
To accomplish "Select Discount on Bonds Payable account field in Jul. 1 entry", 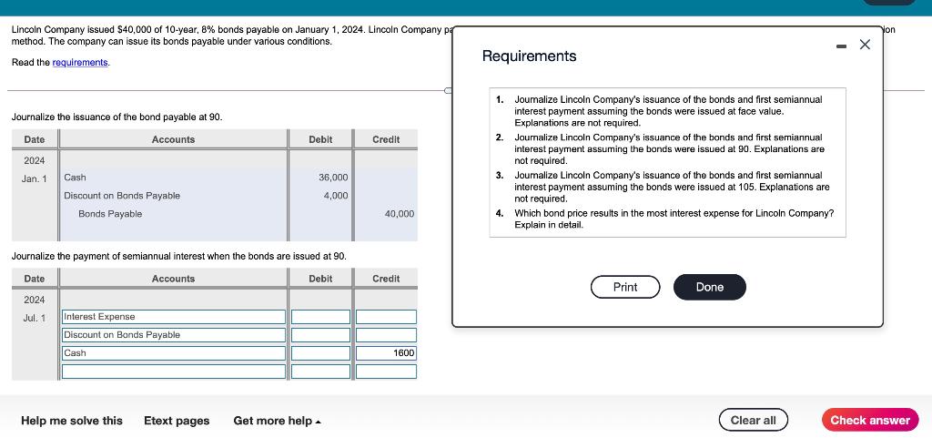I will click(x=174, y=335).
